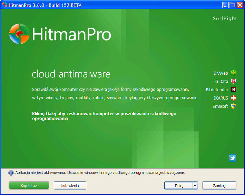Click the Emsisoft label
The height and width of the screenshot is (195, 245).
coord(220,106)
